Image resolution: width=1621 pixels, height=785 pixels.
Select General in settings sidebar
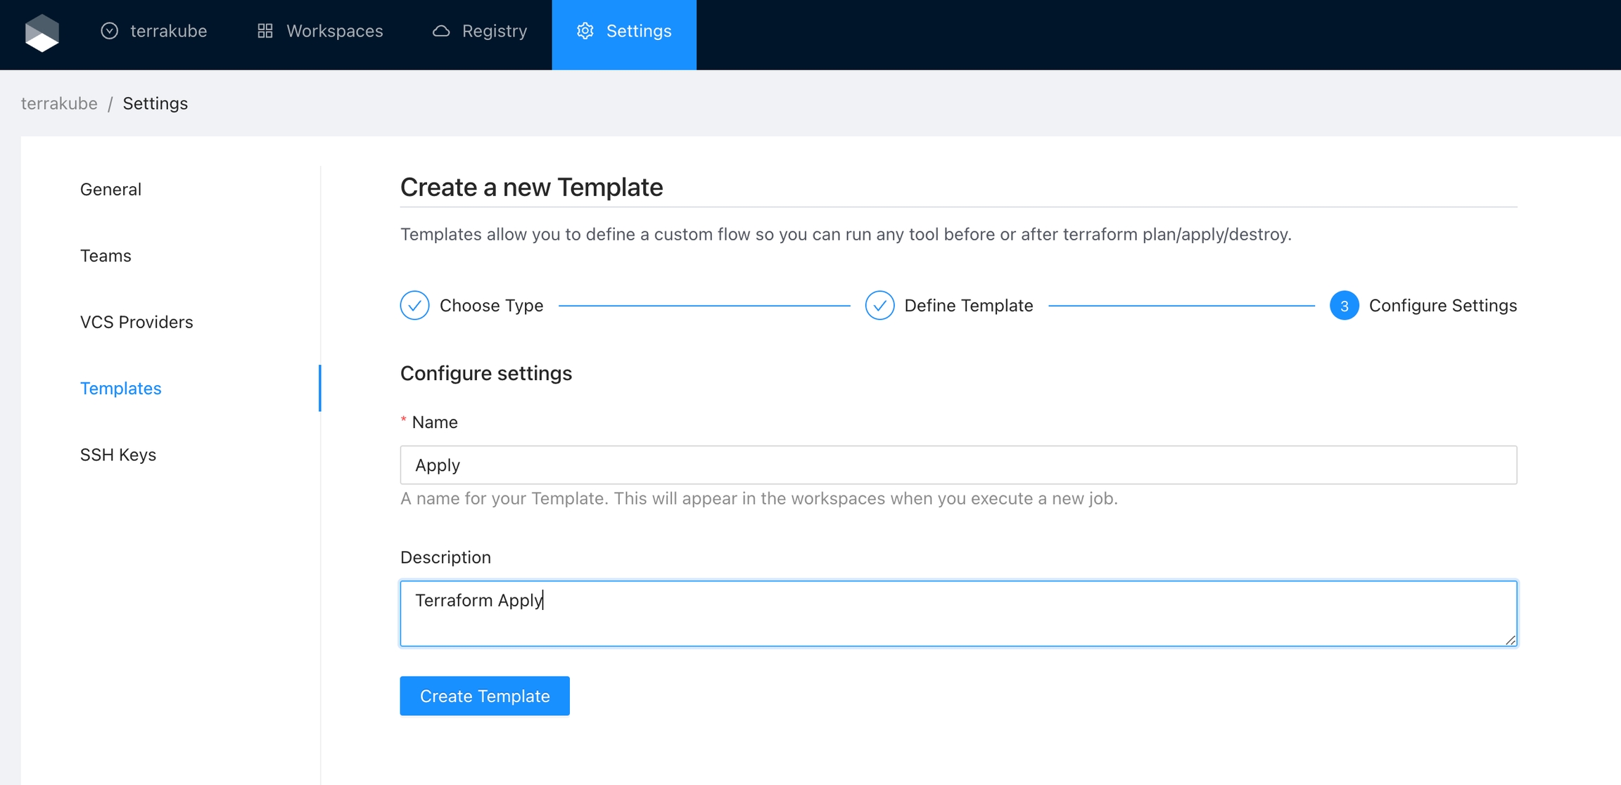pyautogui.click(x=110, y=189)
